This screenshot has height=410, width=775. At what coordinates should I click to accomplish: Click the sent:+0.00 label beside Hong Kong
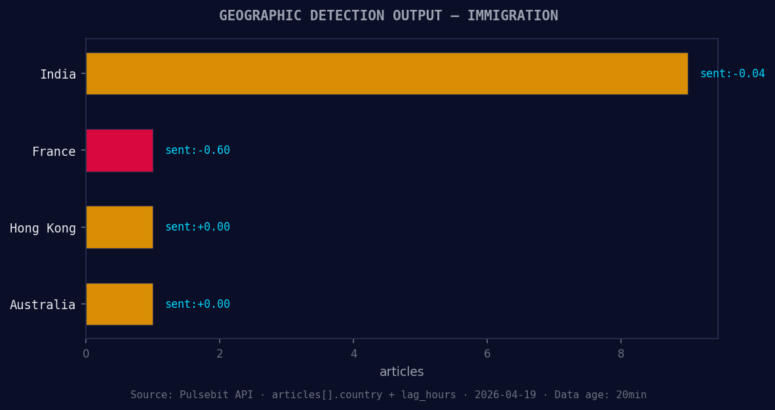[197, 227]
